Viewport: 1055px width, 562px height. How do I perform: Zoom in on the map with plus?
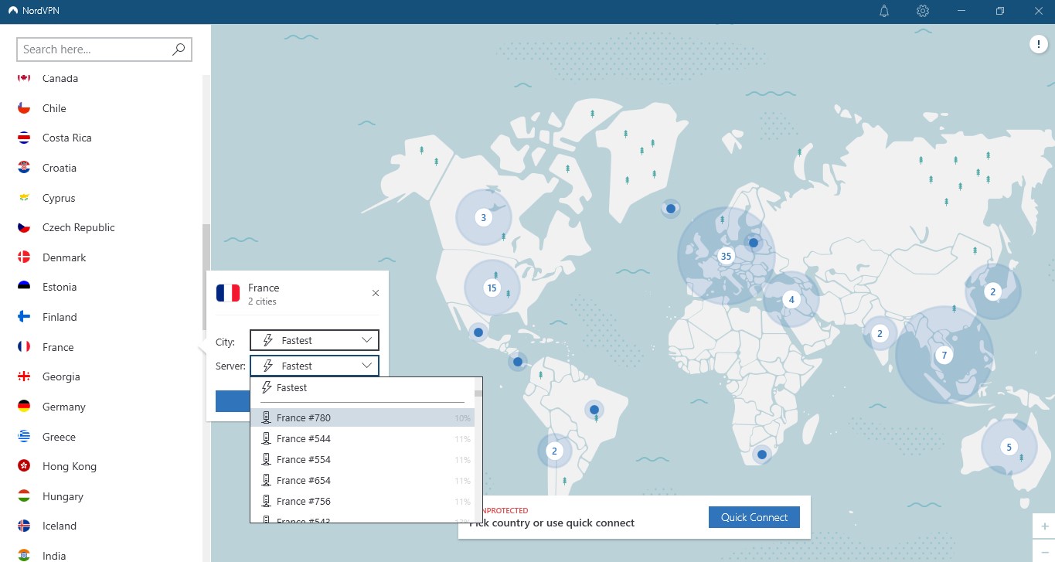[x=1044, y=526]
